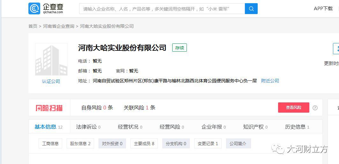339x164 pixels.
Task: Click the company building placeholder image
Action: click(51, 59)
